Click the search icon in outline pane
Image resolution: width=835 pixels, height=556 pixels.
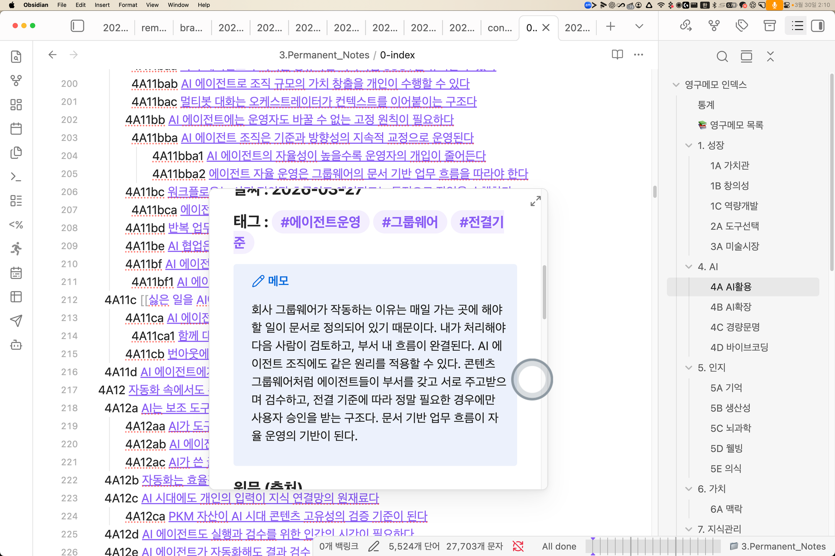(x=722, y=56)
